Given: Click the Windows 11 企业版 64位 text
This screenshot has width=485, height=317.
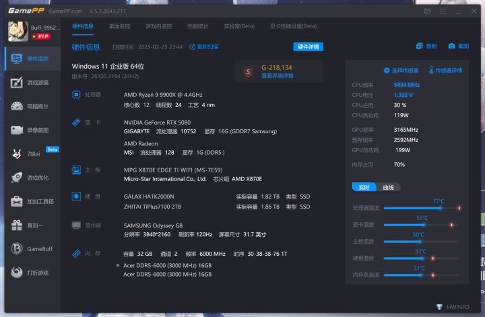Looking at the screenshot, I should tap(108, 66).
